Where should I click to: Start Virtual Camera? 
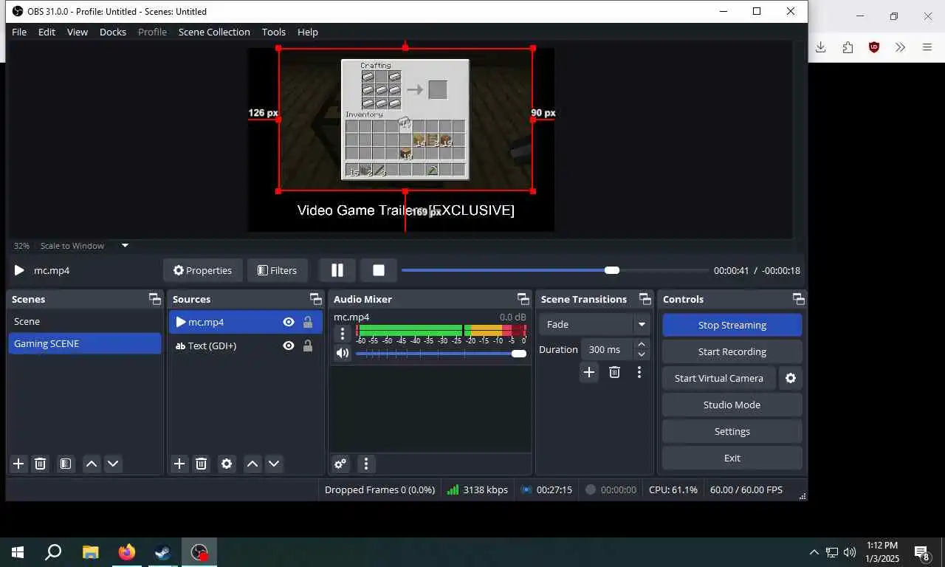click(x=719, y=378)
